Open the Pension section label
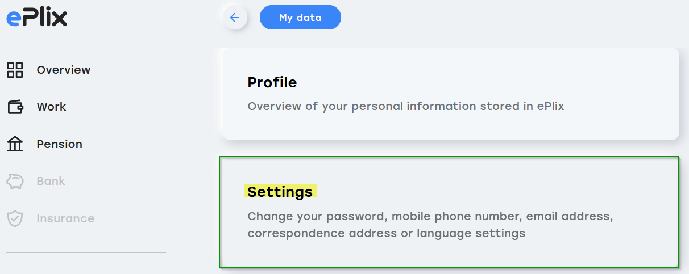Viewport: 689px width, 274px height. pyautogui.click(x=60, y=144)
